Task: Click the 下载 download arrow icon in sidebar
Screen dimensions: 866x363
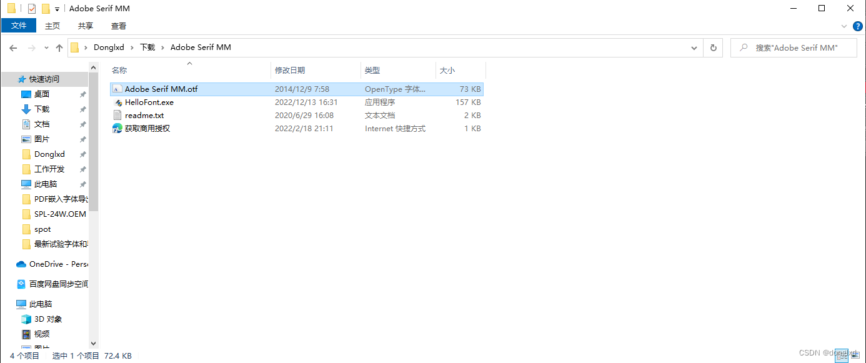Action: [x=26, y=109]
